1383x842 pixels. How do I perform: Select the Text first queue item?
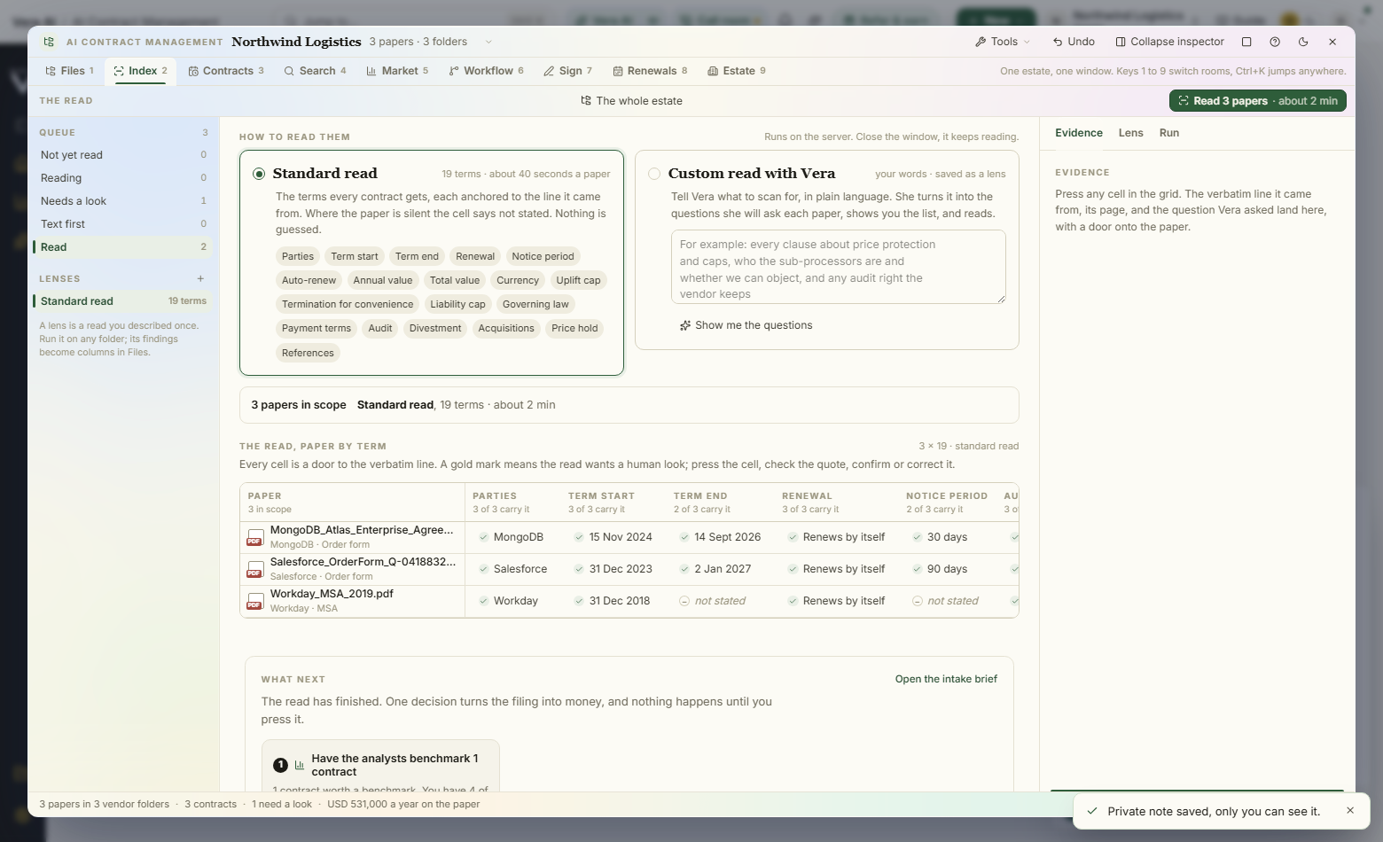[x=123, y=224]
